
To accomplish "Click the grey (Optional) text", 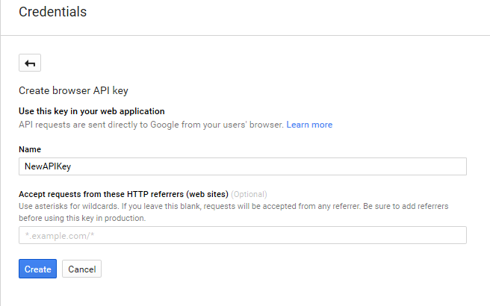I will click(249, 194).
